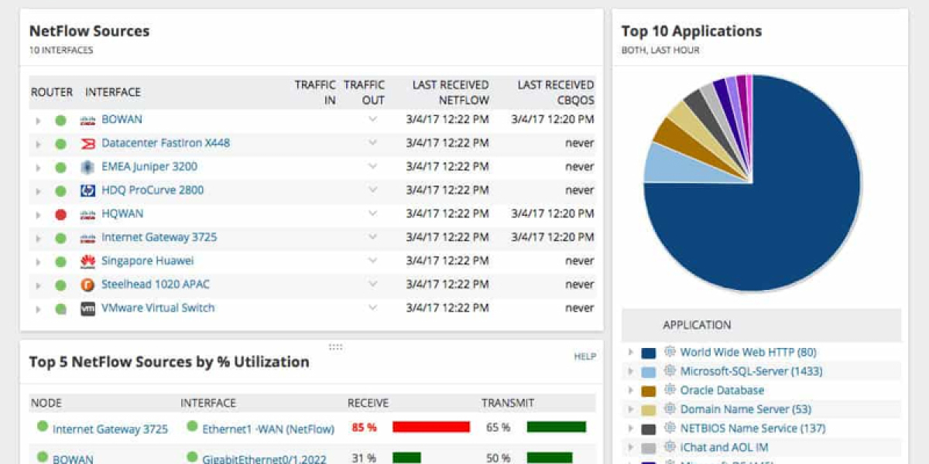Click the HP icon for HDQ ProCurve 2800
The height and width of the screenshot is (464, 929).
tap(87, 190)
